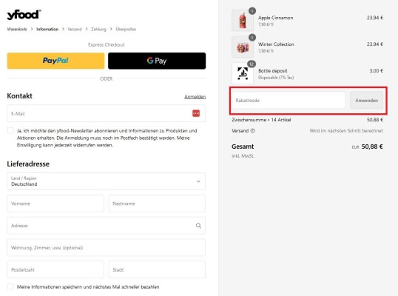Pay with the Google Pay button
Image resolution: width=398 pixels, height=296 pixels.
pyautogui.click(x=157, y=61)
